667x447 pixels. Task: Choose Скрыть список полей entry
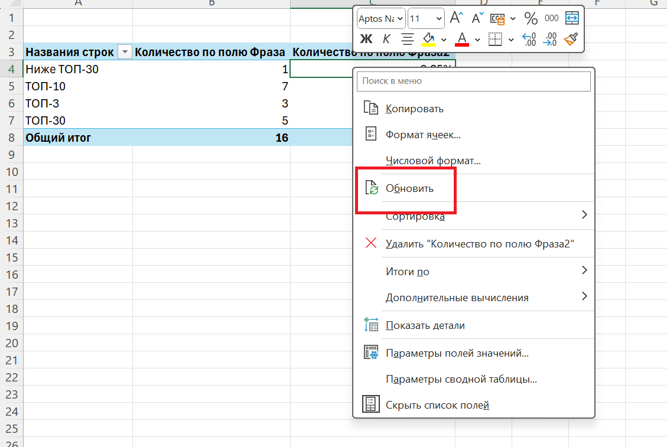473,405
